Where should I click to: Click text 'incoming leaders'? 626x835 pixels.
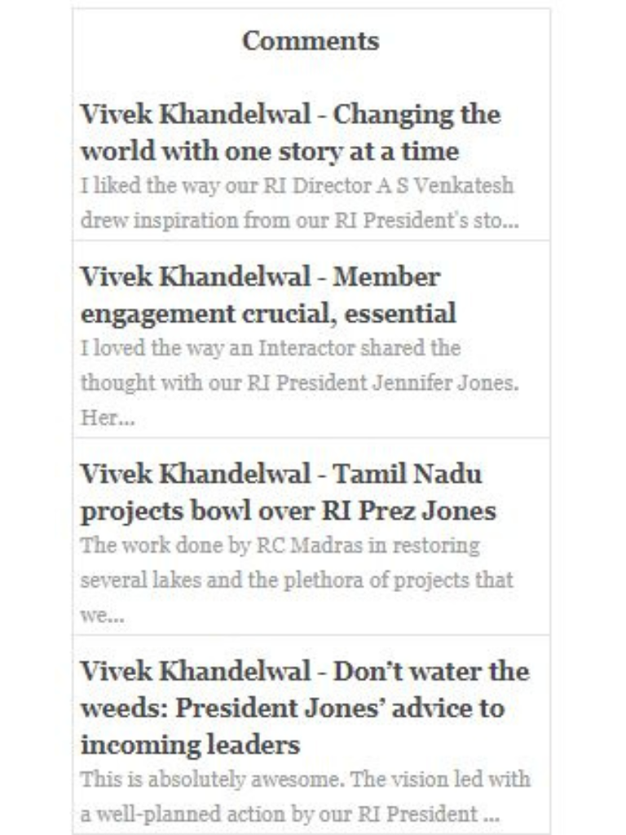tap(191, 745)
